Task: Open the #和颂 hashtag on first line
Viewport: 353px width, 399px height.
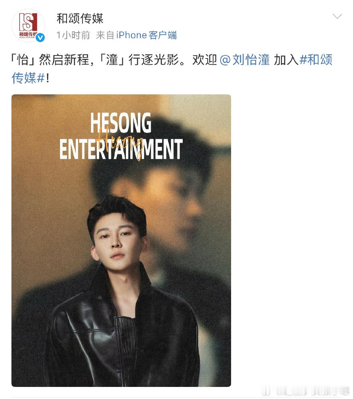Action: (x=316, y=60)
